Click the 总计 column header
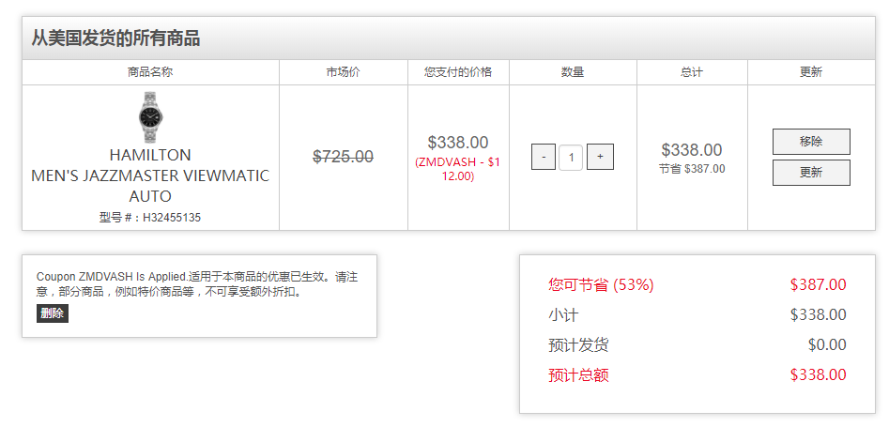 click(x=692, y=72)
